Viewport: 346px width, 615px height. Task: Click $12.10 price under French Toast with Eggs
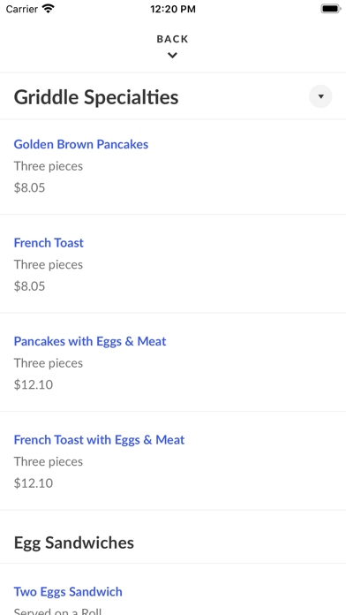(x=34, y=482)
